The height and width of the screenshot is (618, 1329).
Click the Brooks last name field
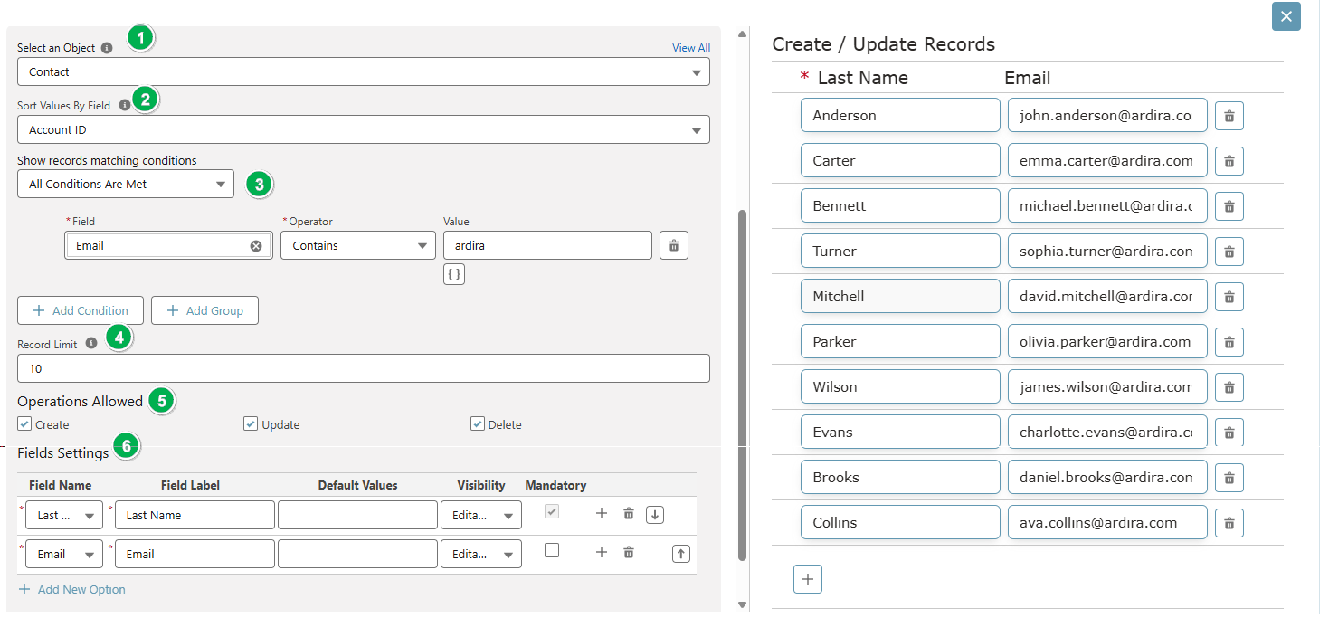point(900,477)
